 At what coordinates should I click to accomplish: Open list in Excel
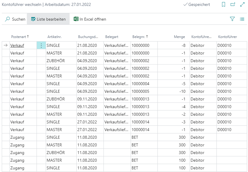90,19
